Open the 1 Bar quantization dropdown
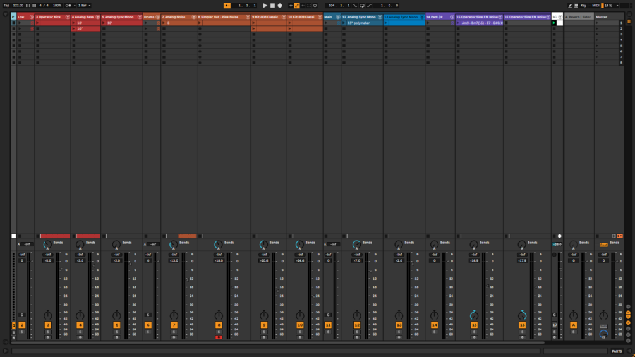Viewport: 635px width, 357px height. (84, 6)
